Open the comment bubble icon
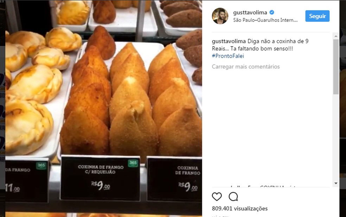The width and height of the screenshot is (346, 217). coord(233,197)
